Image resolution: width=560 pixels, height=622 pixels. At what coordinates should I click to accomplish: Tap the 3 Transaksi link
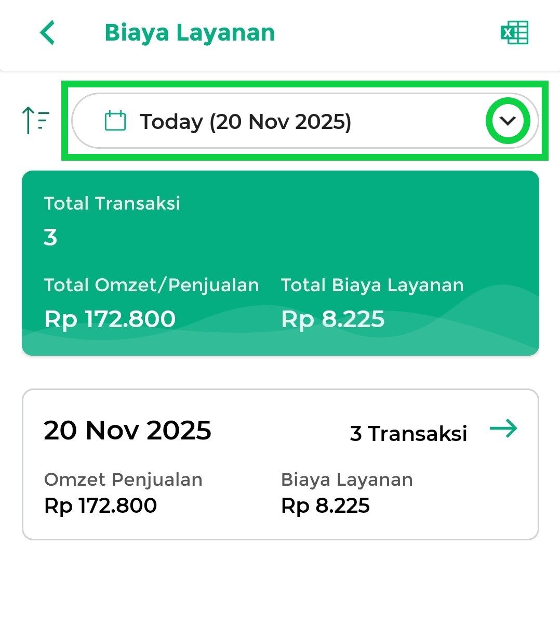(x=408, y=433)
